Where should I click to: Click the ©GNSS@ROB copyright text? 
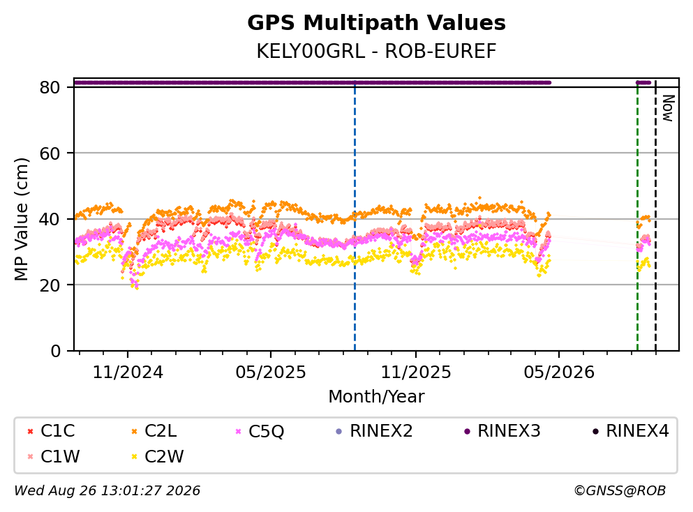tap(620, 490)
